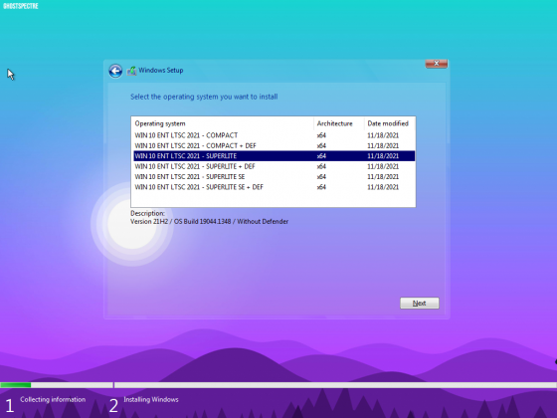The height and width of the screenshot is (418, 557).
Task: Click the Windows Setup title text
Action: click(161, 71)
